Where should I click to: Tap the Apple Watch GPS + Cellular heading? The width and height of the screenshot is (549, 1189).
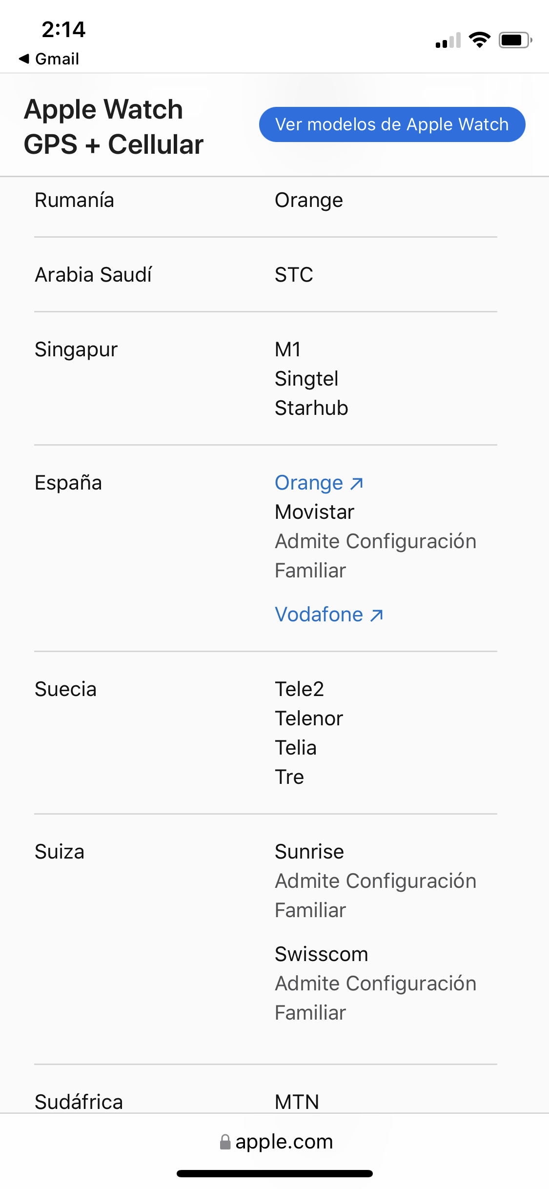point(114,127)
